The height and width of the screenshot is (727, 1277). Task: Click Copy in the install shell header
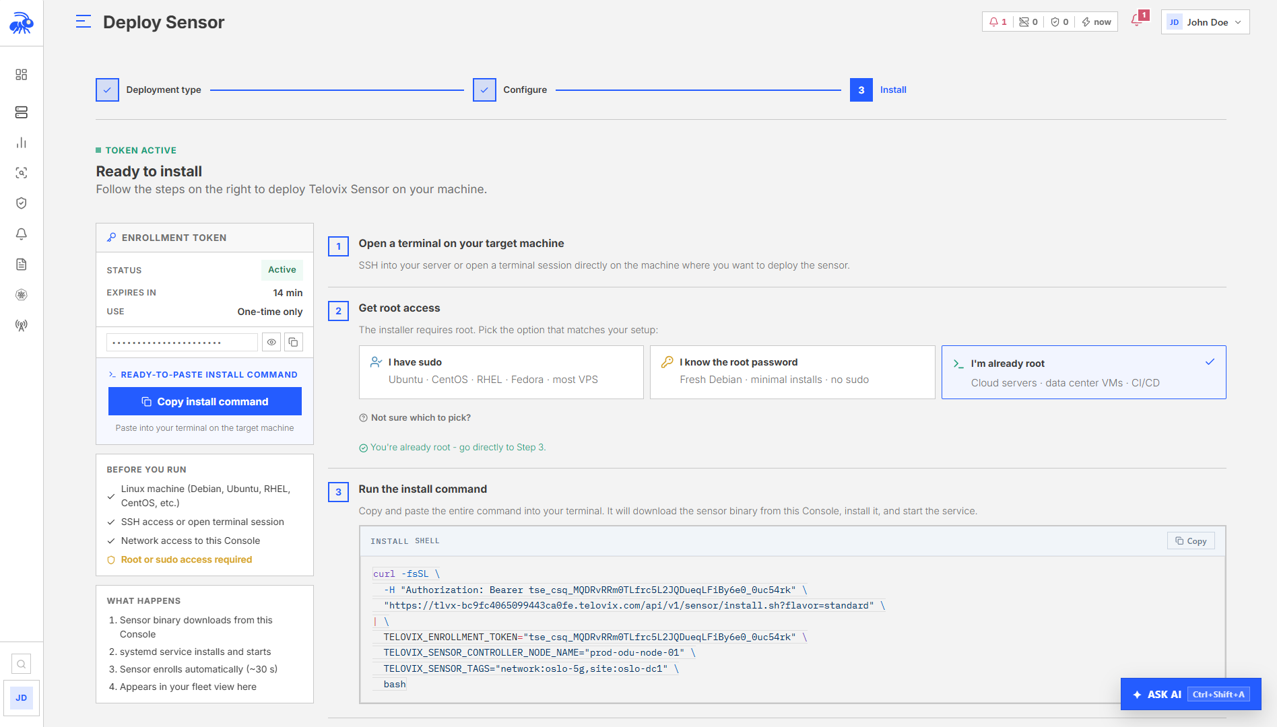tap(1191, 541)
